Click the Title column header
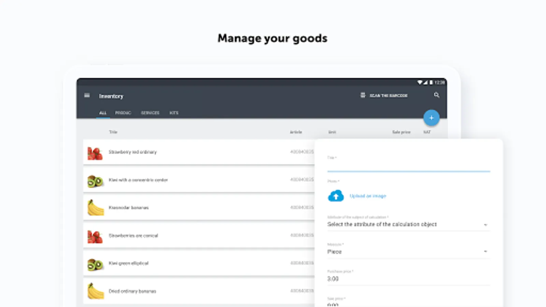The image size is (546, 307). (113, 132)
